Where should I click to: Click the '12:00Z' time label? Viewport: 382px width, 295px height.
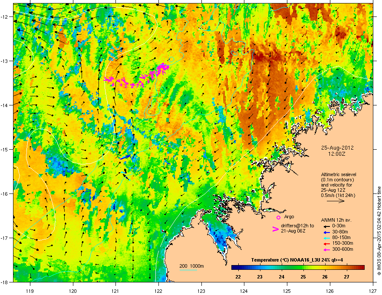pyautogui.click(x=337, y=154)
